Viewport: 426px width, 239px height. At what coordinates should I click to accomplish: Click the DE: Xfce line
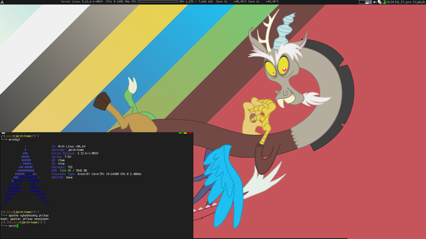tap(58, 164)
